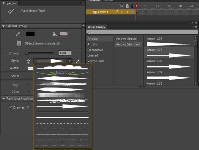Screen dimensions: 199x150
Task: Click Properties panel scroll up arrow
Action: [83, 25]
